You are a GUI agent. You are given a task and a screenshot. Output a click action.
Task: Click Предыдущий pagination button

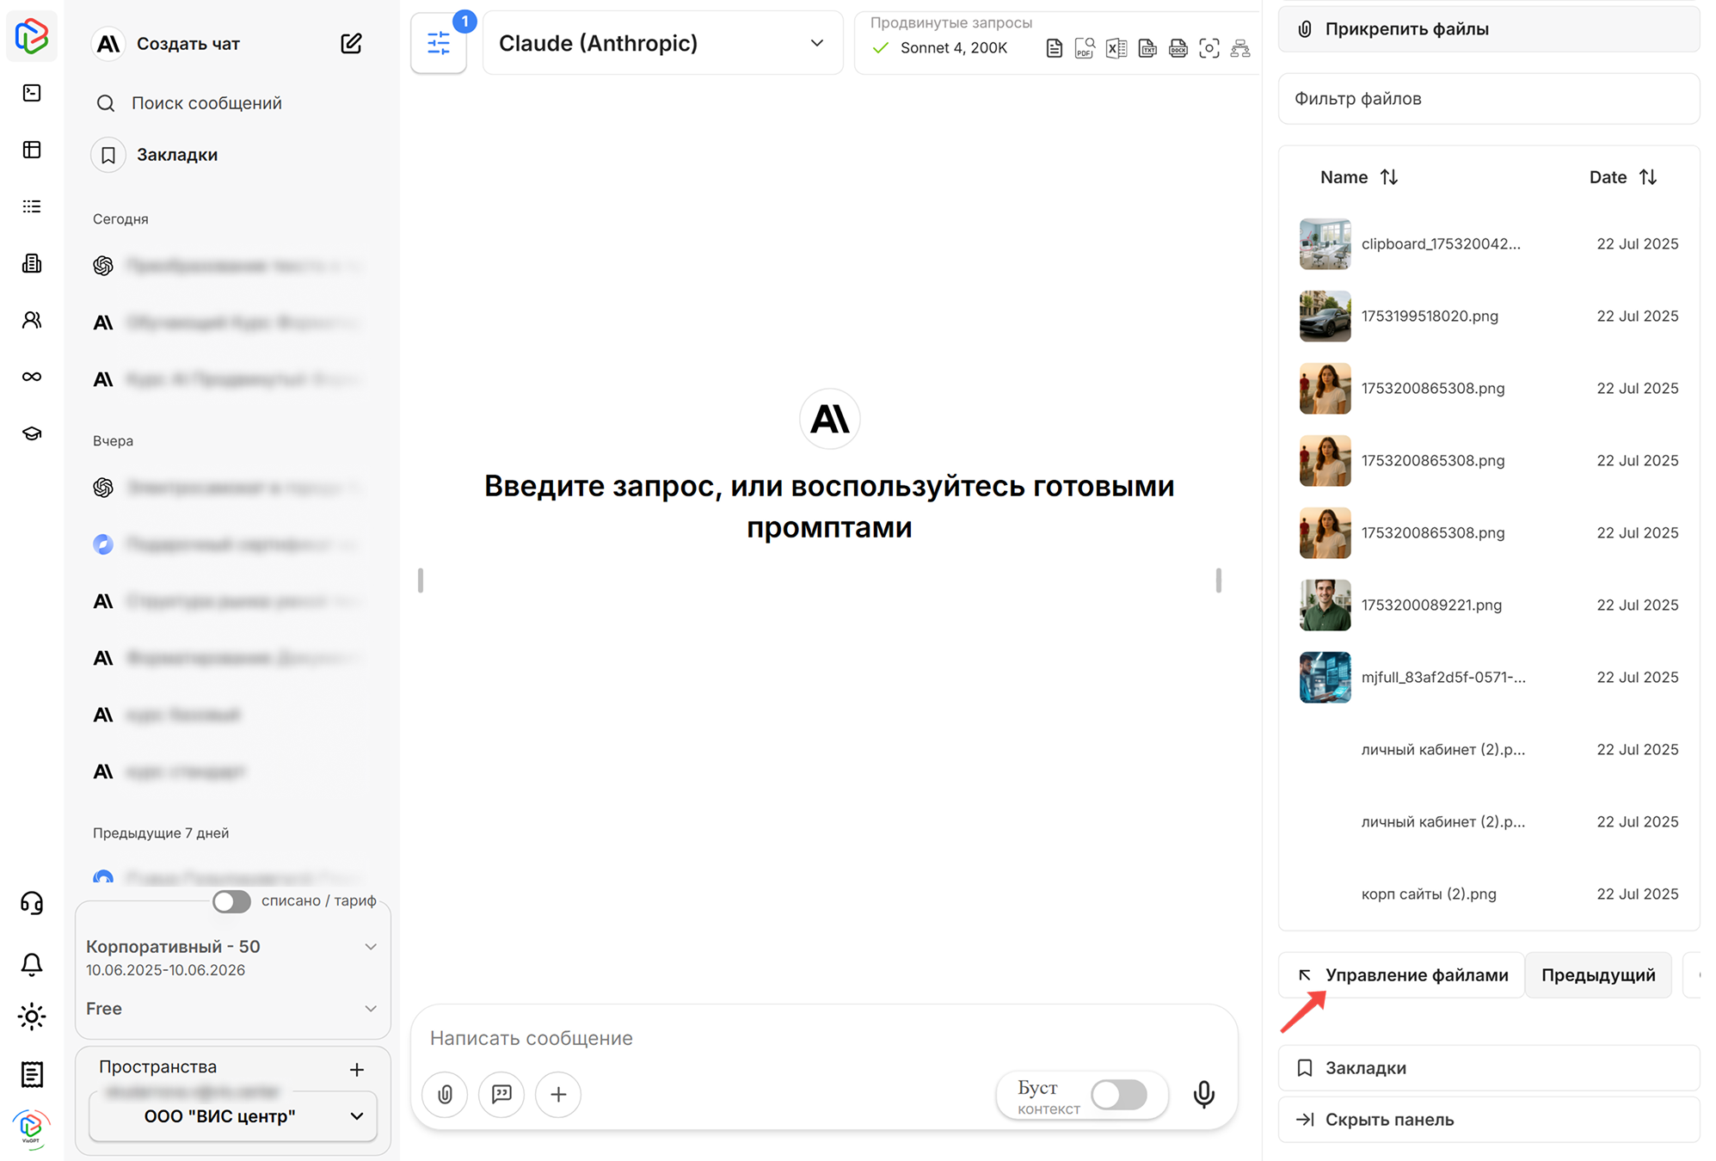coord(1598,975)
